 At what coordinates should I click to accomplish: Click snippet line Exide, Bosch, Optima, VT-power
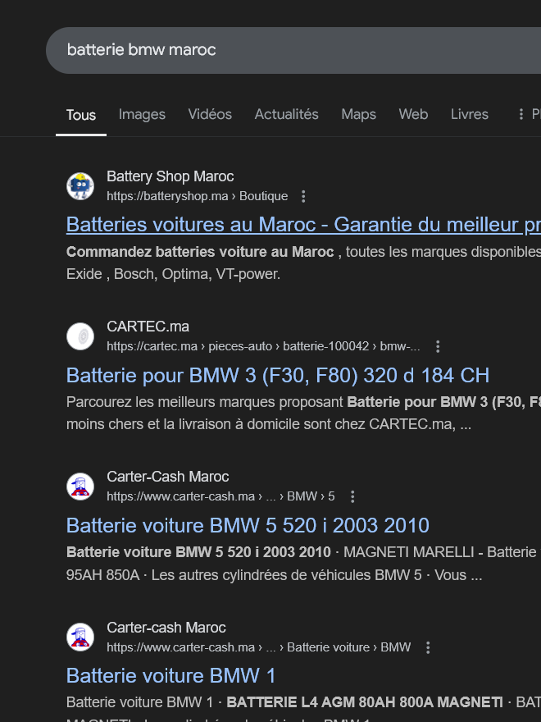click(173, 274)
